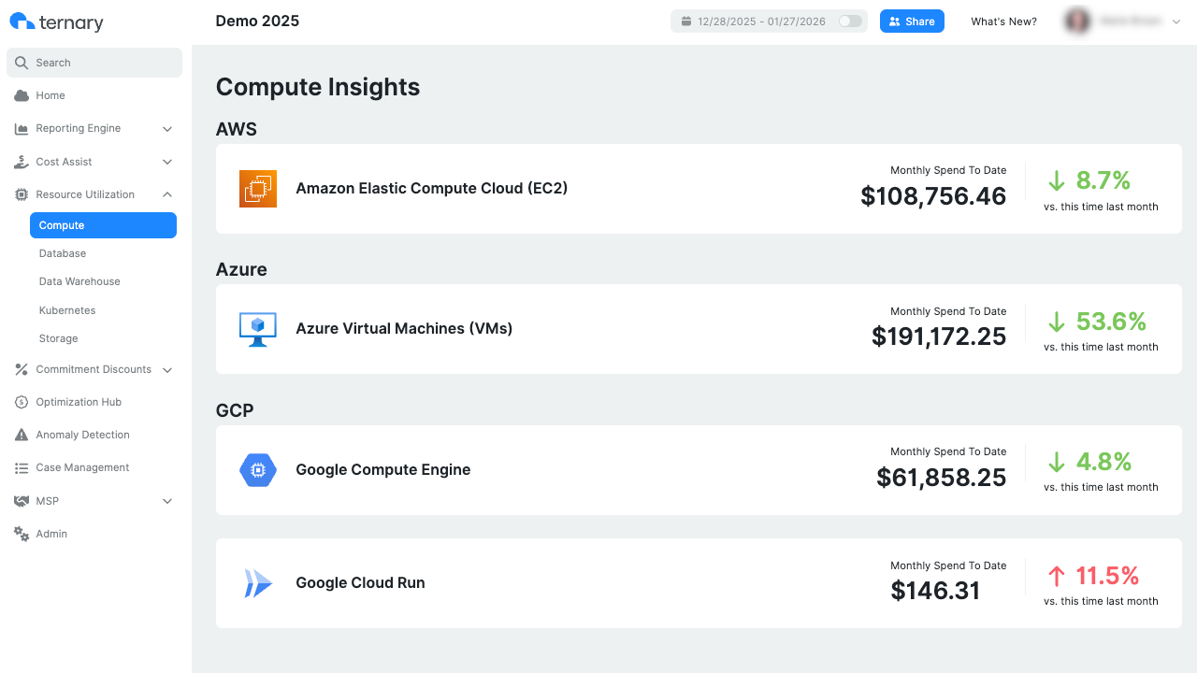Switch to the Database section

click(x=62, y=253)
